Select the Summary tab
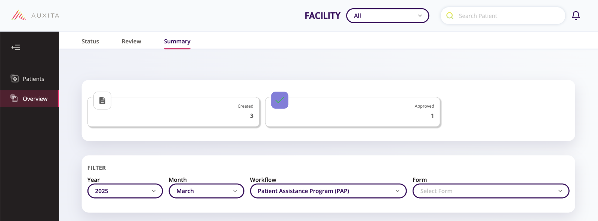Viewport: 598px width, 221px height. pos(177,41)
